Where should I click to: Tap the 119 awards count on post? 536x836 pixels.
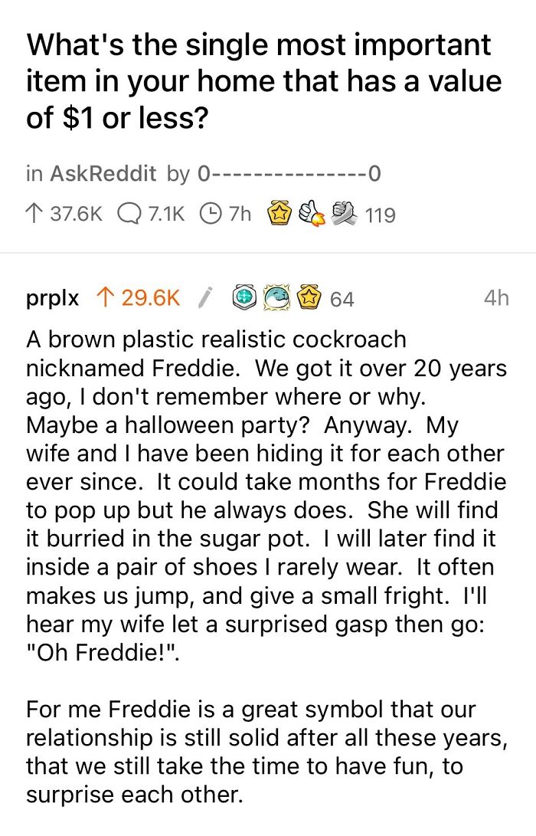(x=381, y=215)
